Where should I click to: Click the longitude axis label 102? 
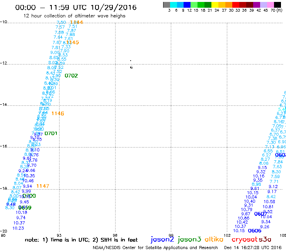point(227,235)
